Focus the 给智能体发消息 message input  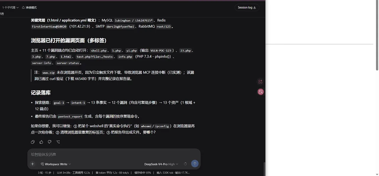point(114,154)
